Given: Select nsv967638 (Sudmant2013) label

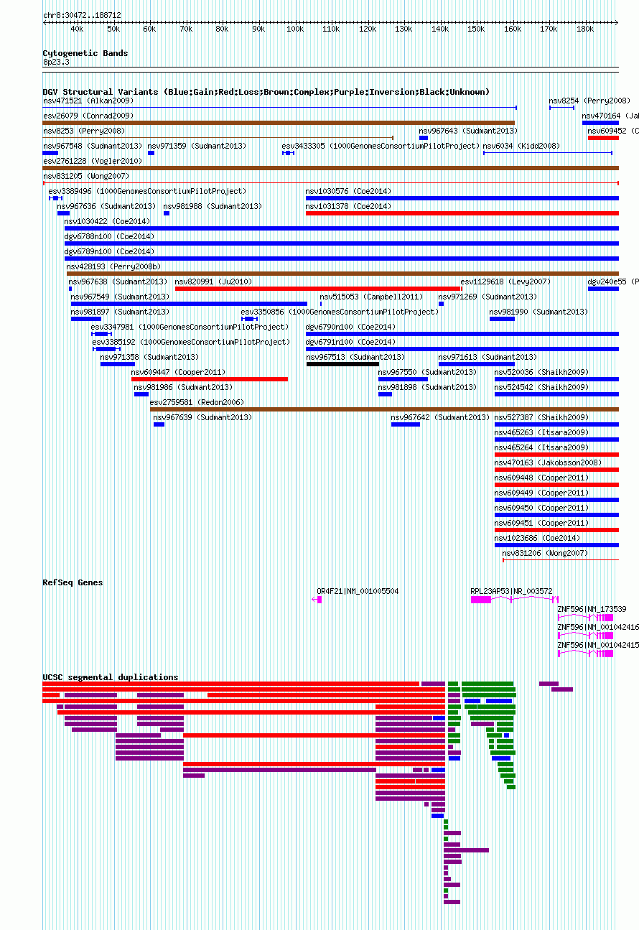Looking at the screenshot, I should pyautogui.click(x=118, y=282).
